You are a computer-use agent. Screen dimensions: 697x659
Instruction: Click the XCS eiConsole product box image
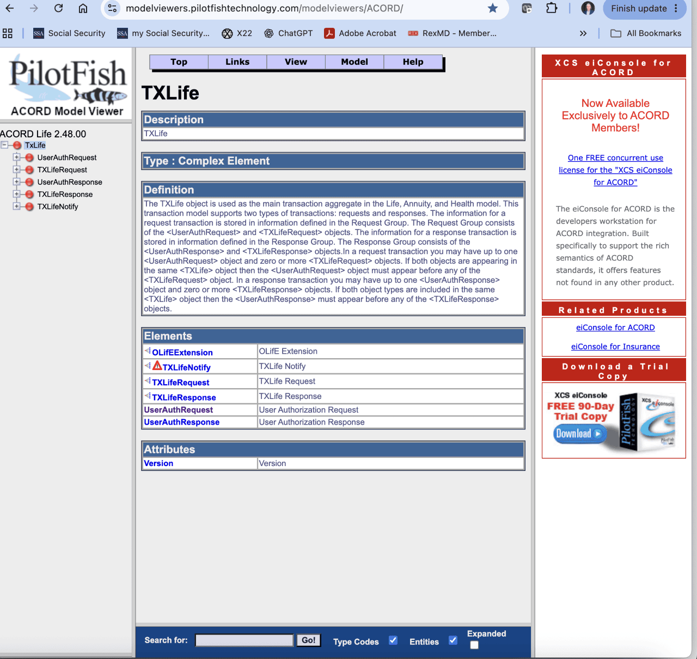coord(648,421)
